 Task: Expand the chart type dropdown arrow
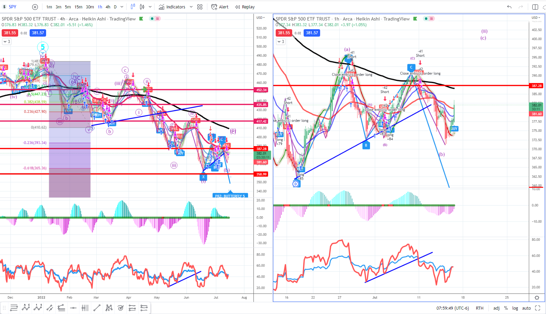pyautogui.click(x=150, y=7)
